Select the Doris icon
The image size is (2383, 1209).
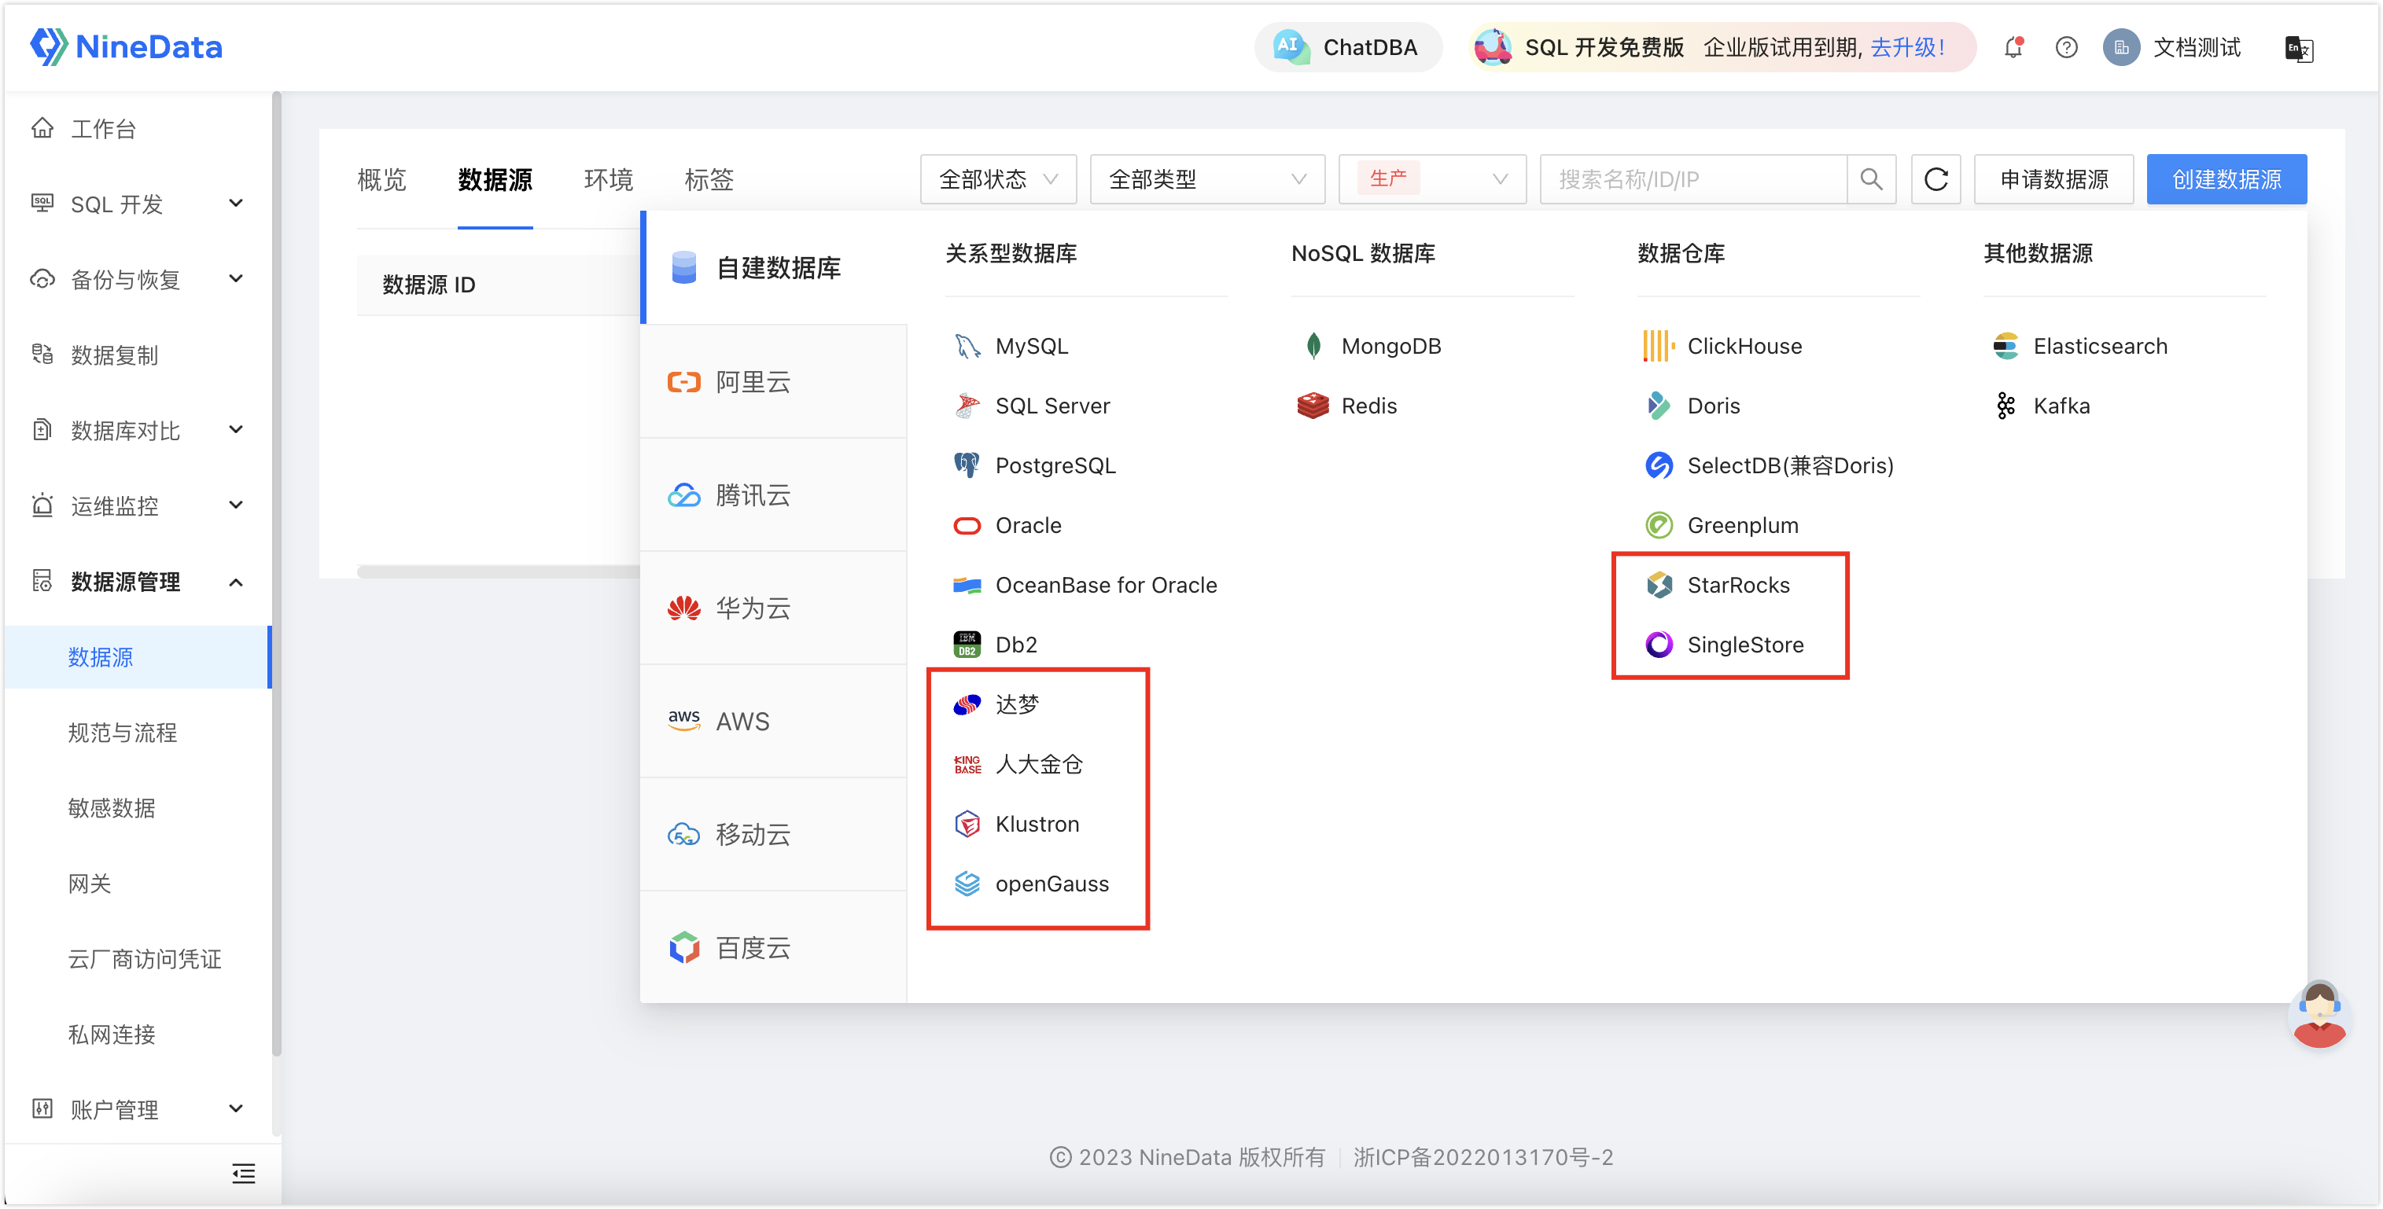[x=1659, y=406]
